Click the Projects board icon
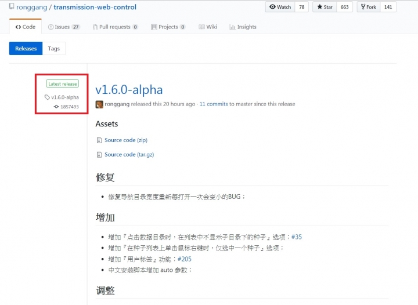The width and height of the screenshot is (418, 305). [x=154, y=27]
